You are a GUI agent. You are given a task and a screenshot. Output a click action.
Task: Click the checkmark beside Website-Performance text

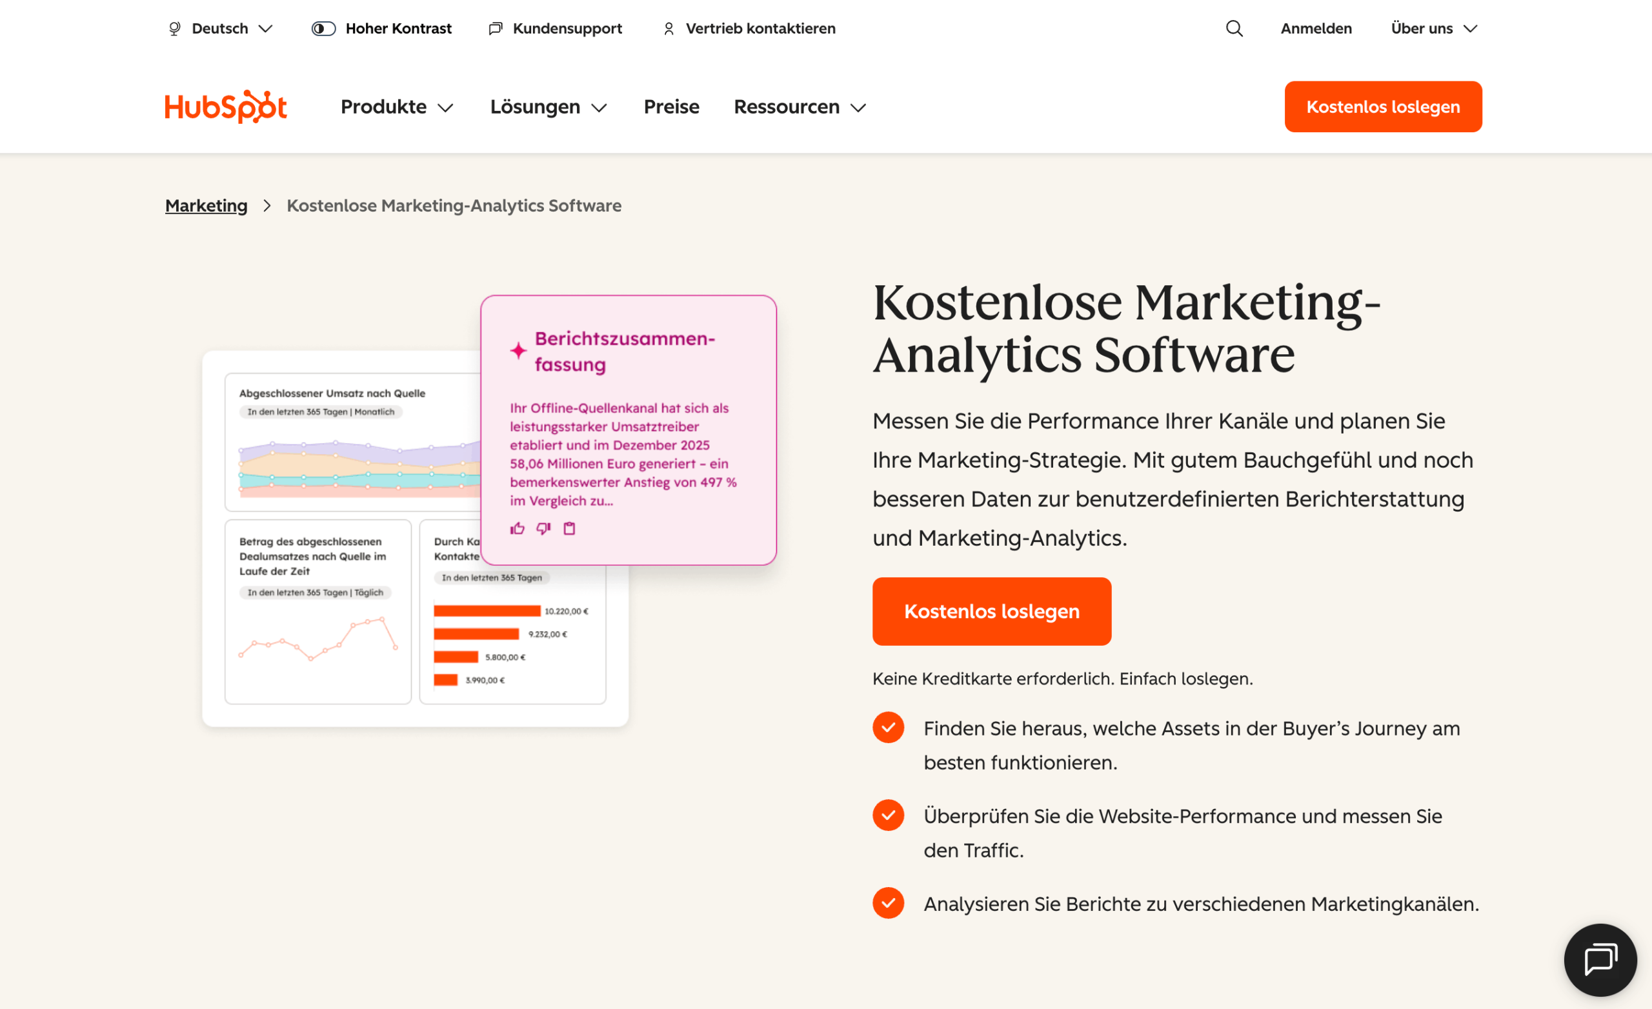click(889, 815)
